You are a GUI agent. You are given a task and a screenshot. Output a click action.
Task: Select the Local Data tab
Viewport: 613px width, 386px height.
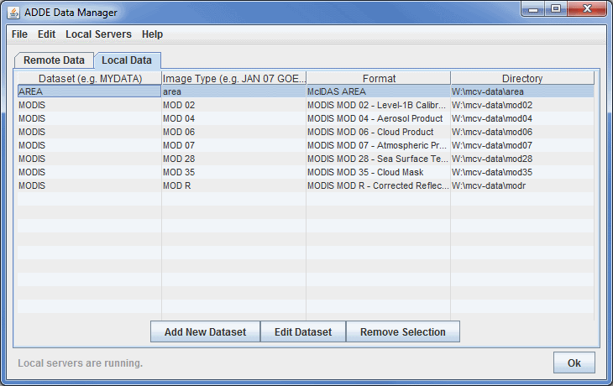tap(127, 60)
